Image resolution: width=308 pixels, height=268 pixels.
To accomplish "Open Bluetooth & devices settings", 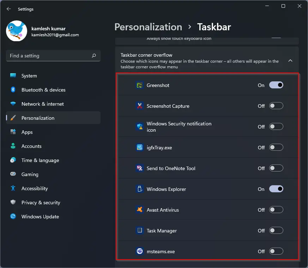I will tap(53, 90).
